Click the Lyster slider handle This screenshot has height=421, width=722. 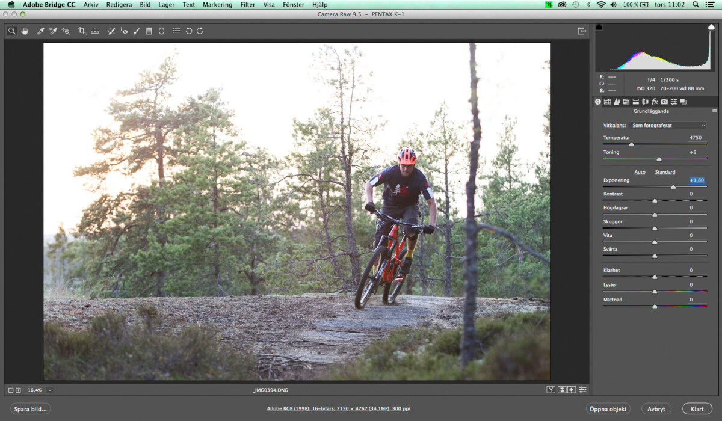(655, 291)
